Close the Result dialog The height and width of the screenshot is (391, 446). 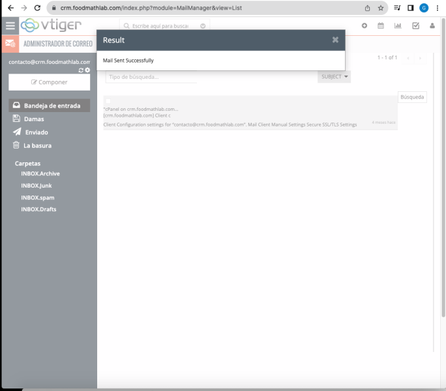click(x=335, y=40)
